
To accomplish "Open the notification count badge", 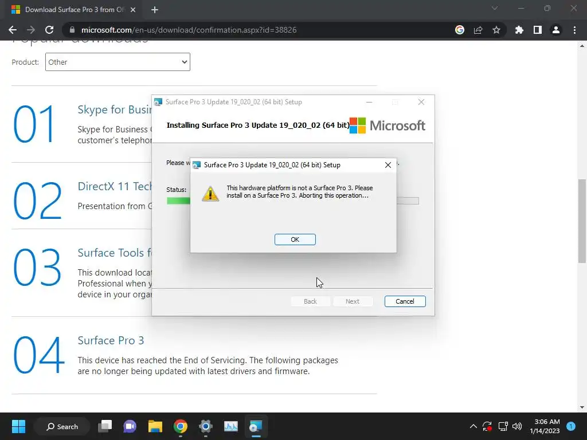I will (x=571, y=426).
